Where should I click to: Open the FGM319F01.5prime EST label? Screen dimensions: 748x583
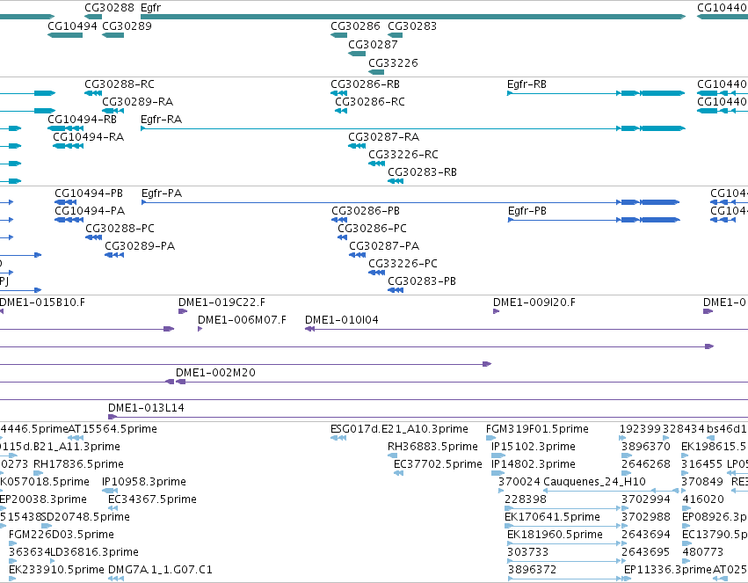[537, 429]
